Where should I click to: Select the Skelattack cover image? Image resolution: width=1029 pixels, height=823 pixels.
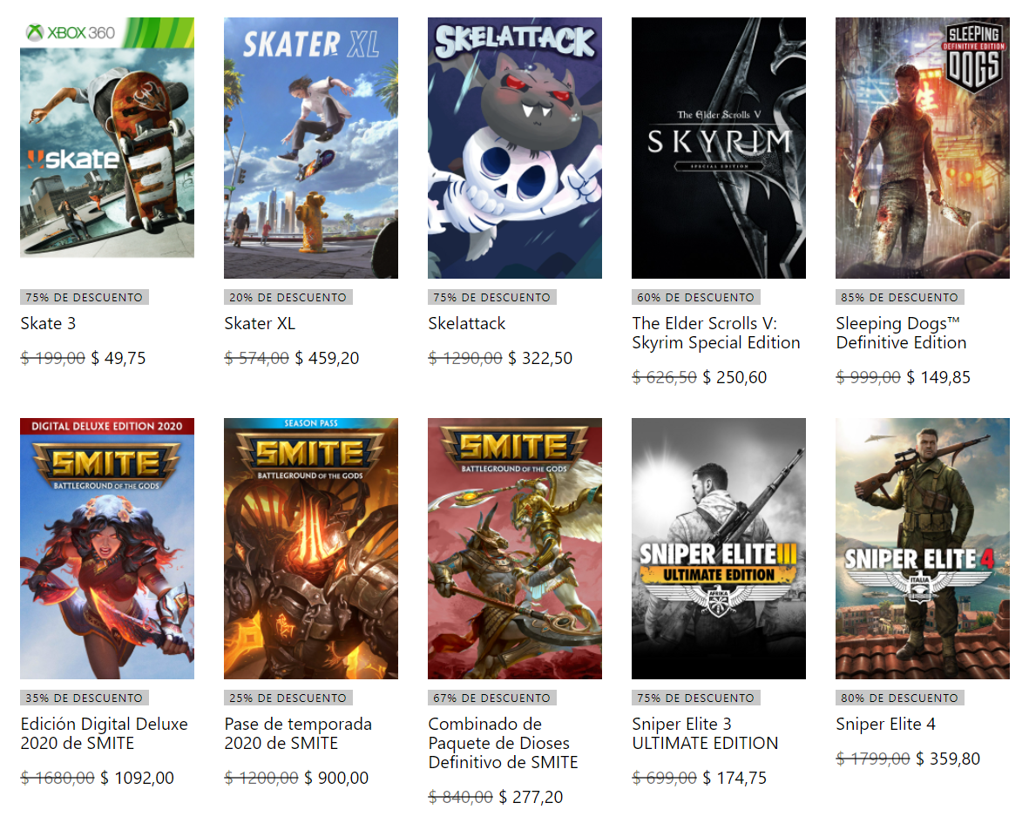[x=515, y=148]
